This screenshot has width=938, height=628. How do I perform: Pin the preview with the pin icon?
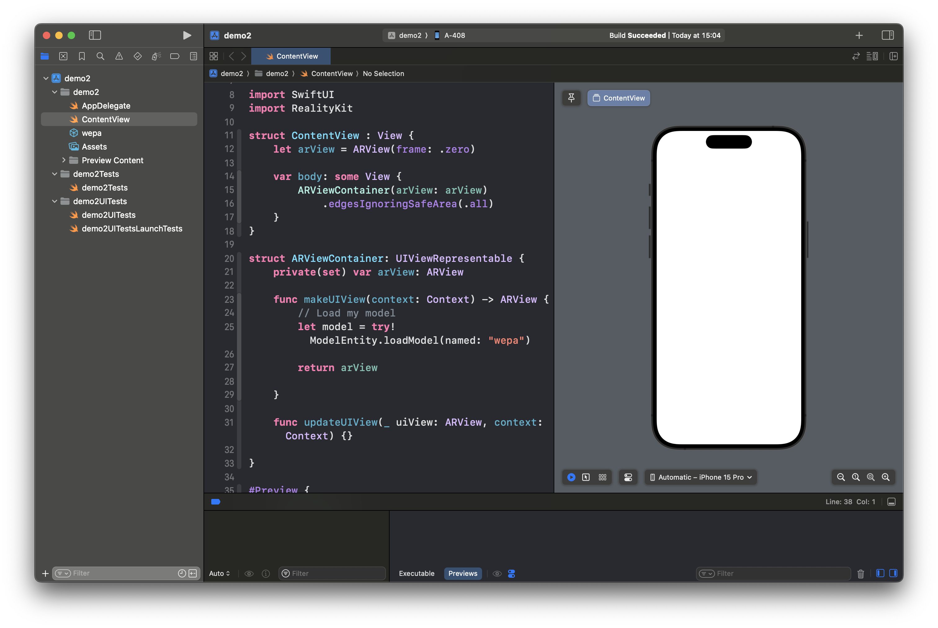point(571,98)
